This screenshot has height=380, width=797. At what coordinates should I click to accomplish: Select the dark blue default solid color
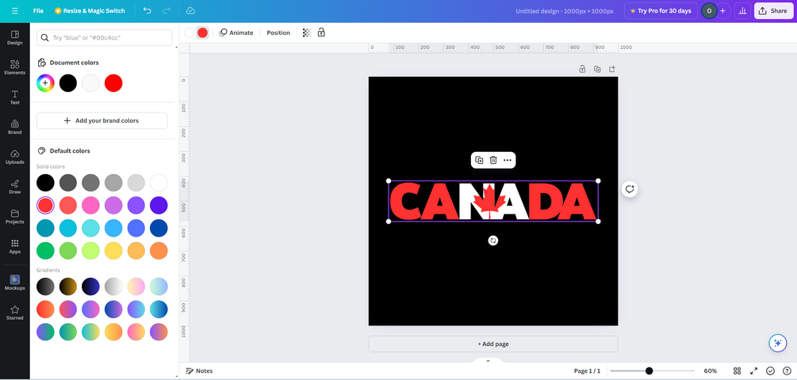pyautogui.click(x=159, y=228)
